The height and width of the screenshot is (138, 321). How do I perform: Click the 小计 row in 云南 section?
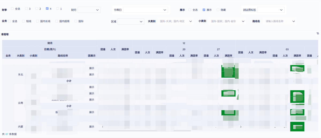pyautogui.click(x=69, y=106)
